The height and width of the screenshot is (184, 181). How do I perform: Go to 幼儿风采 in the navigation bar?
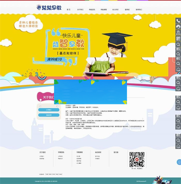115,9
